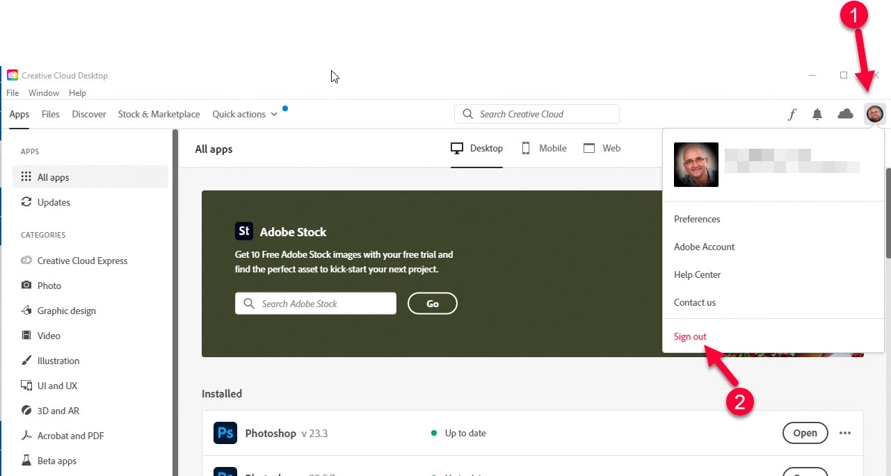Click Photoshop's Up to date status

click(458, 433)
